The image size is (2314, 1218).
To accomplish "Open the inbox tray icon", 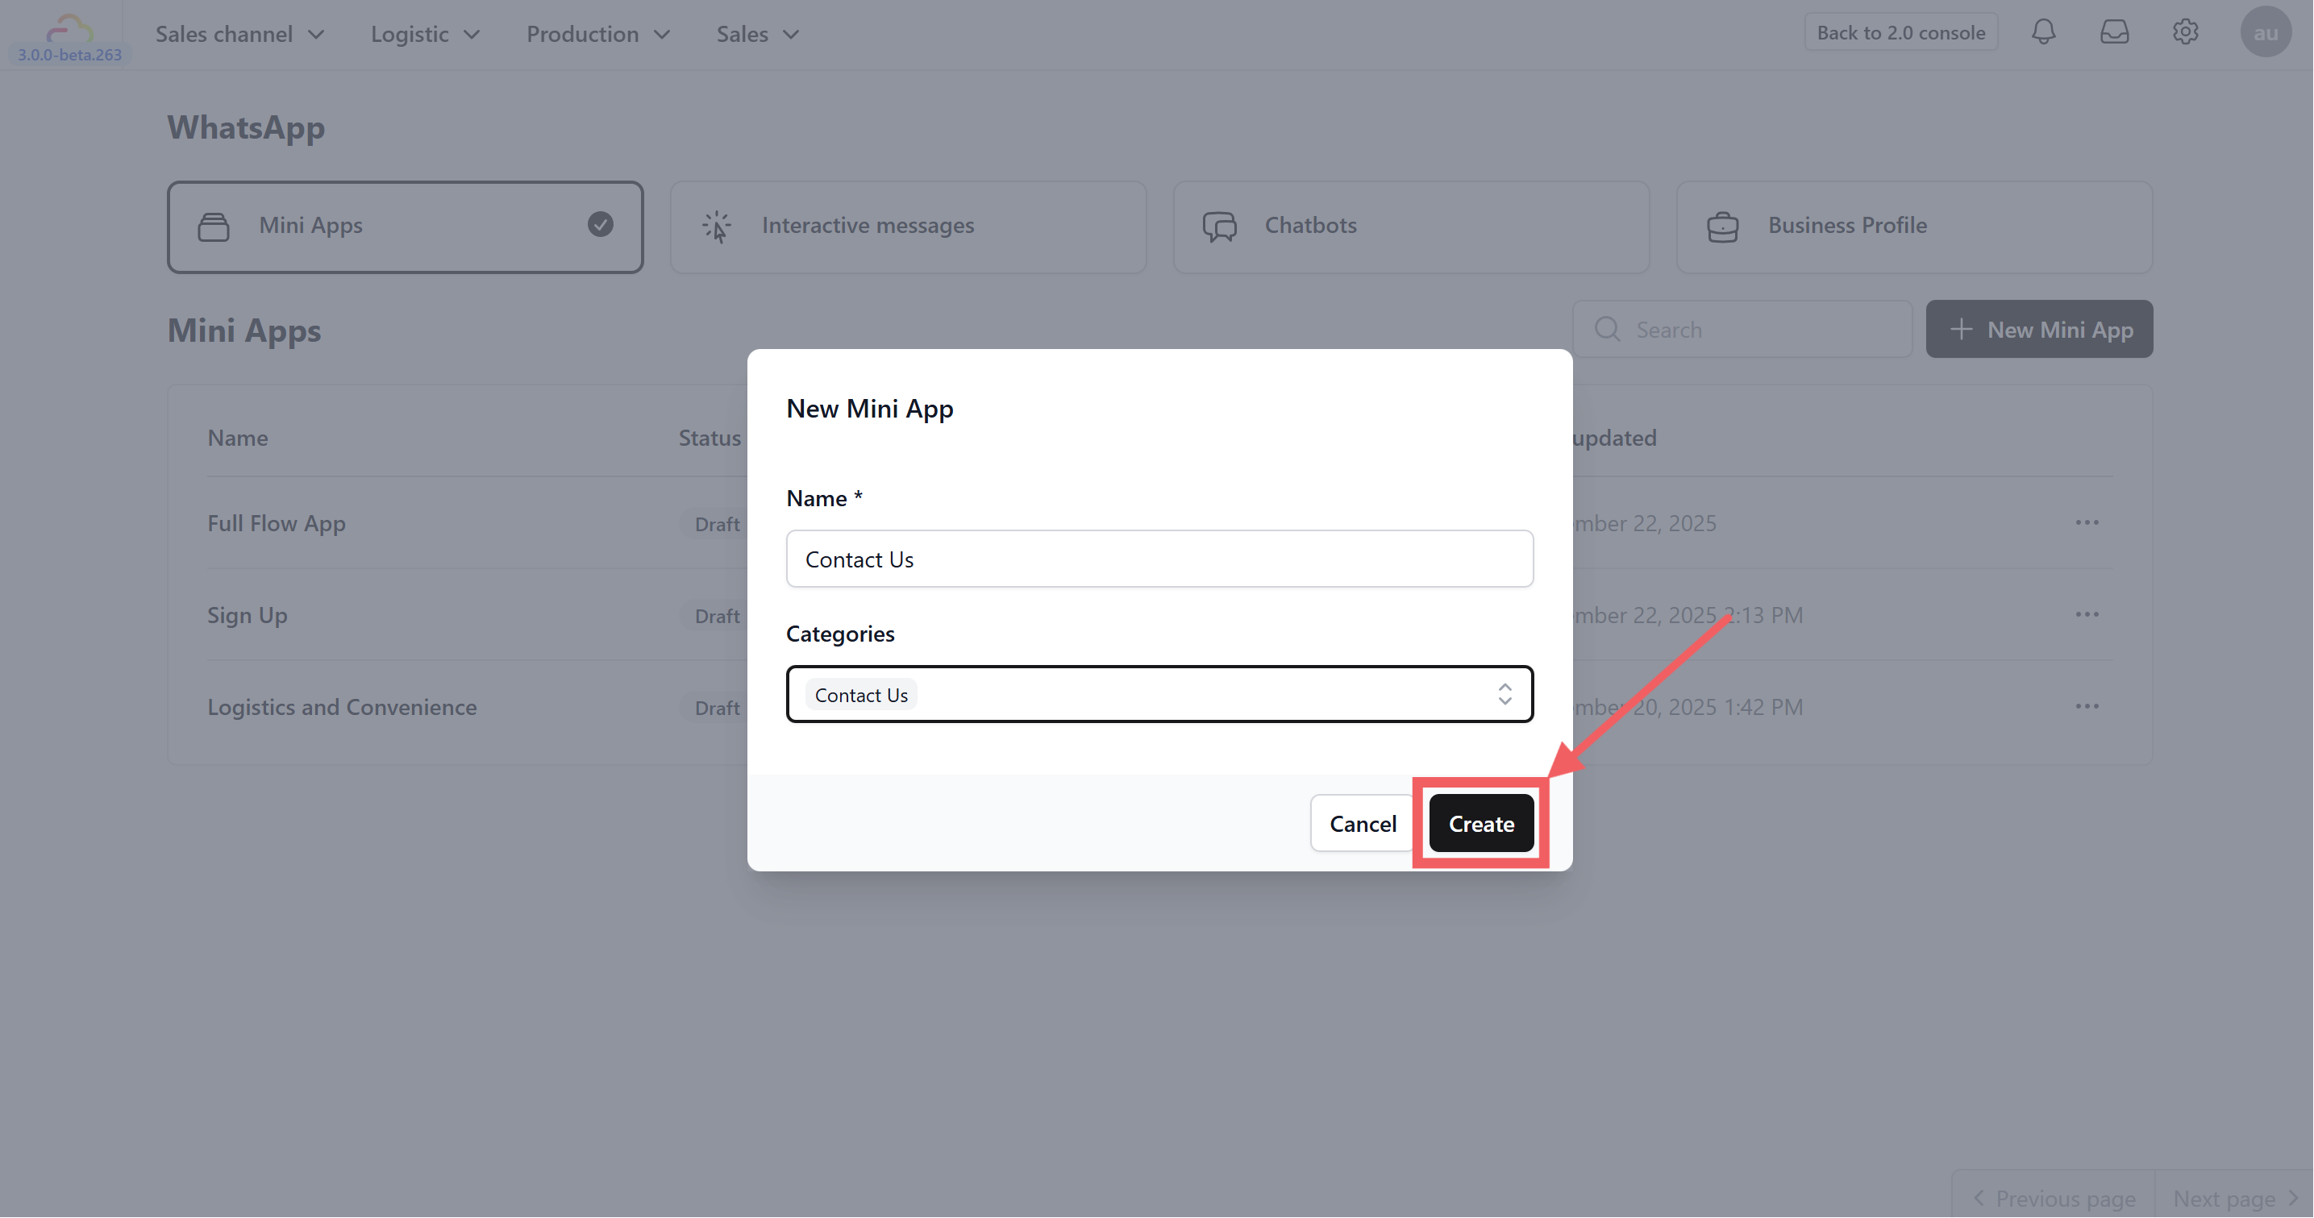I will (2115, 32).
